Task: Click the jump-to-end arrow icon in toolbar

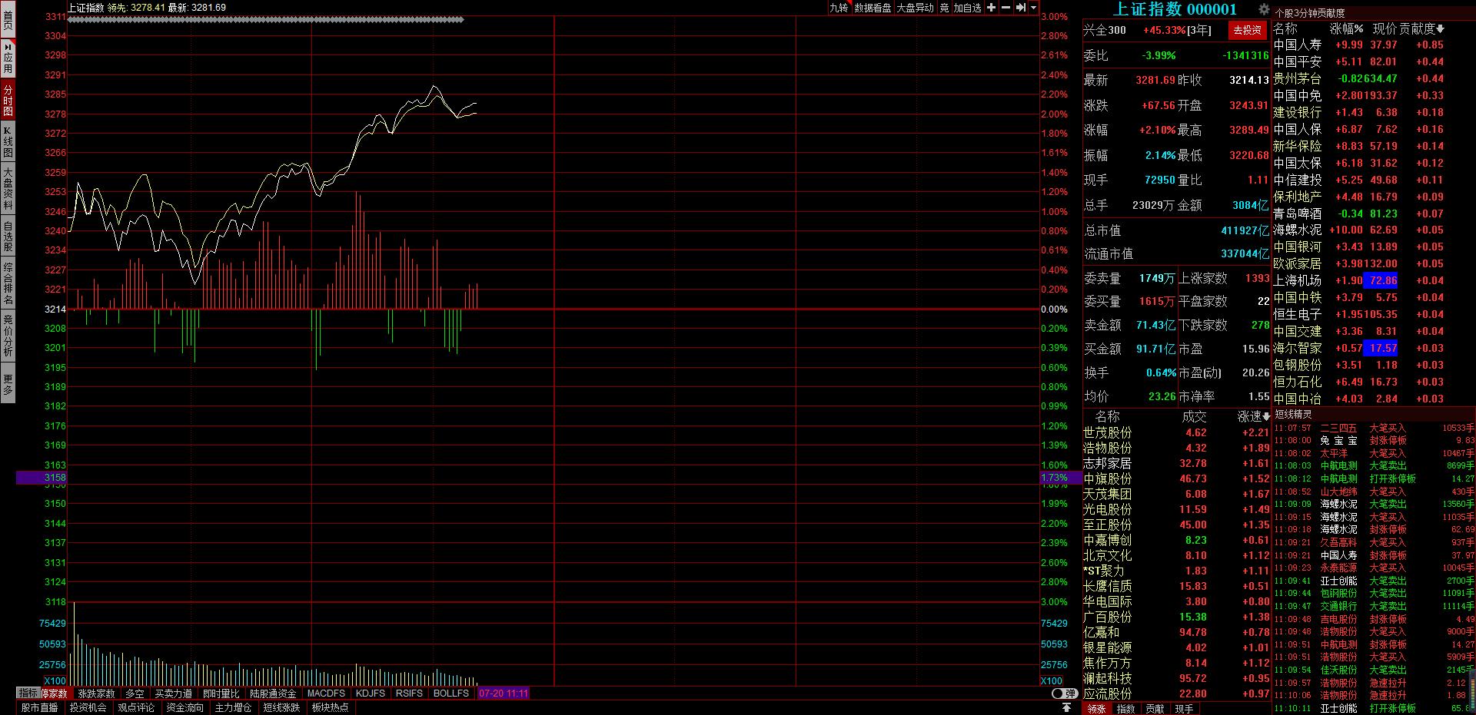Action: pos(1021,8)
